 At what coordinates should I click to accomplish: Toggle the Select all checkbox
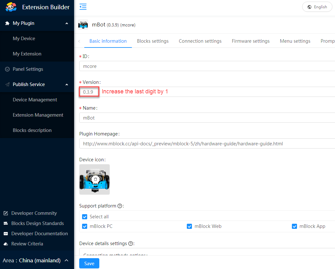[85, 217]
